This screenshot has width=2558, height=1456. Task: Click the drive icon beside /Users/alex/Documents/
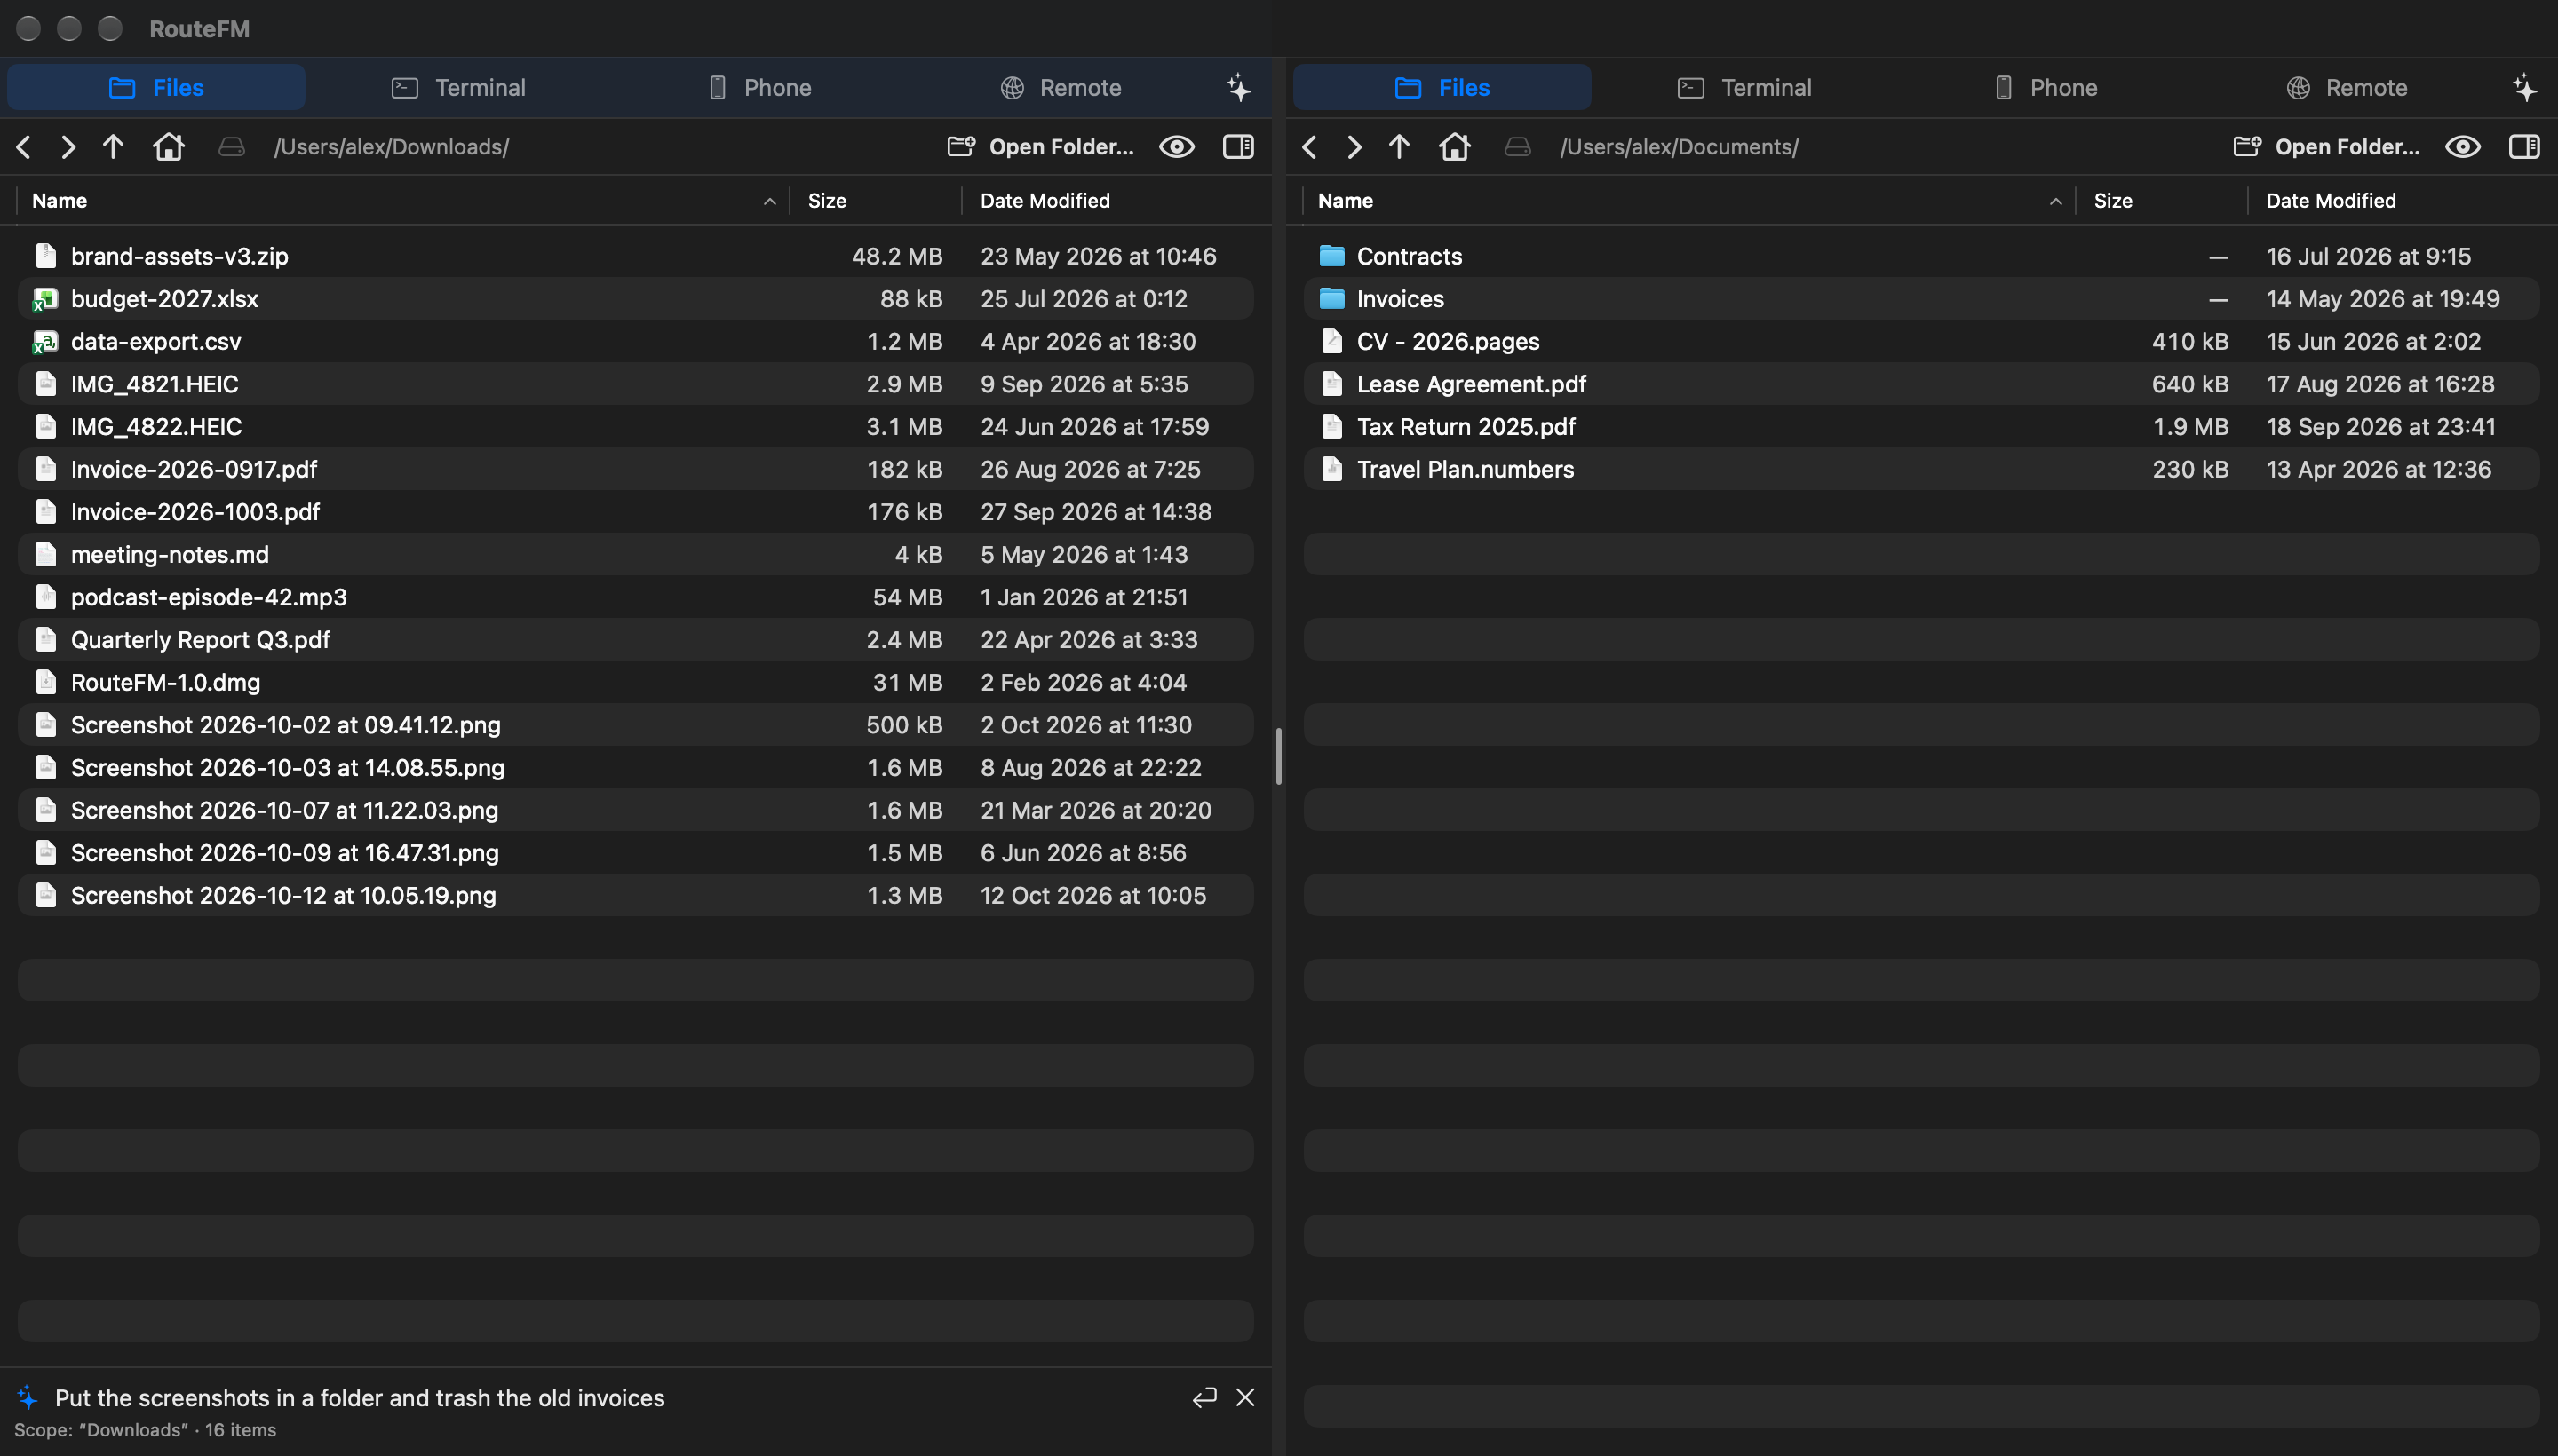tap(1518, 147)
